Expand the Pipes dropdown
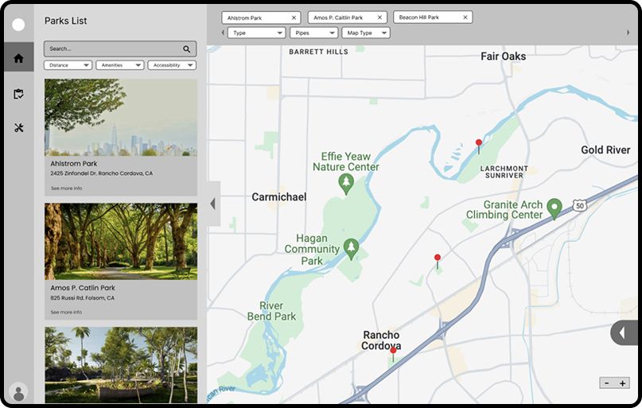Viewport: 642px width, 408px height. click(x=313, y=33)
